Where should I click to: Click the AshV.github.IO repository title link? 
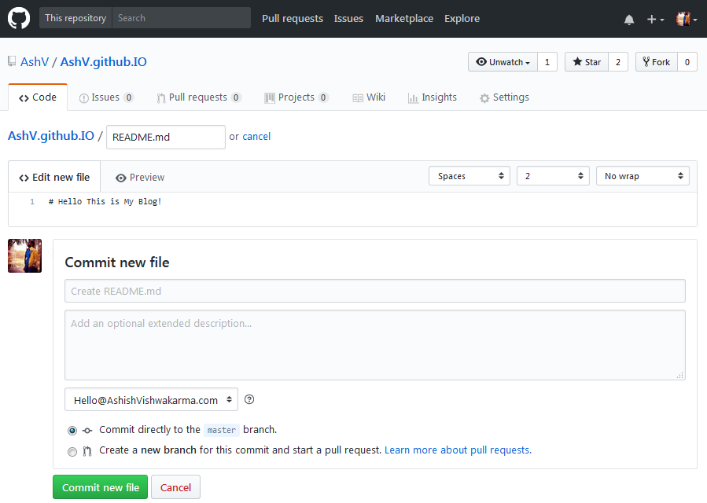click(x=103, y=61)
